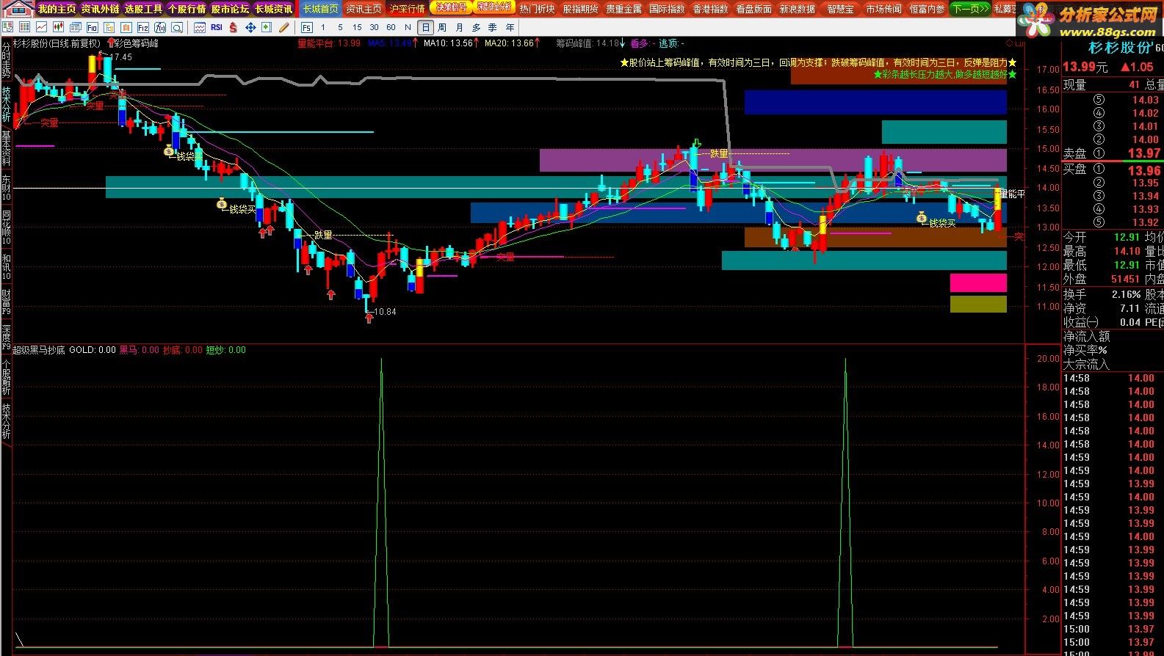Open the orange document toolbar icon
Viewport: 1164px width, 656px height.
click(x=126, y=27)
